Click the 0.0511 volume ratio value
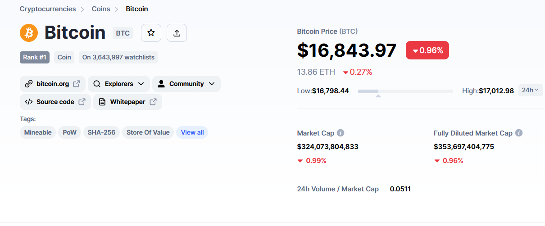The image size is (545, 226). pos(400,189)
